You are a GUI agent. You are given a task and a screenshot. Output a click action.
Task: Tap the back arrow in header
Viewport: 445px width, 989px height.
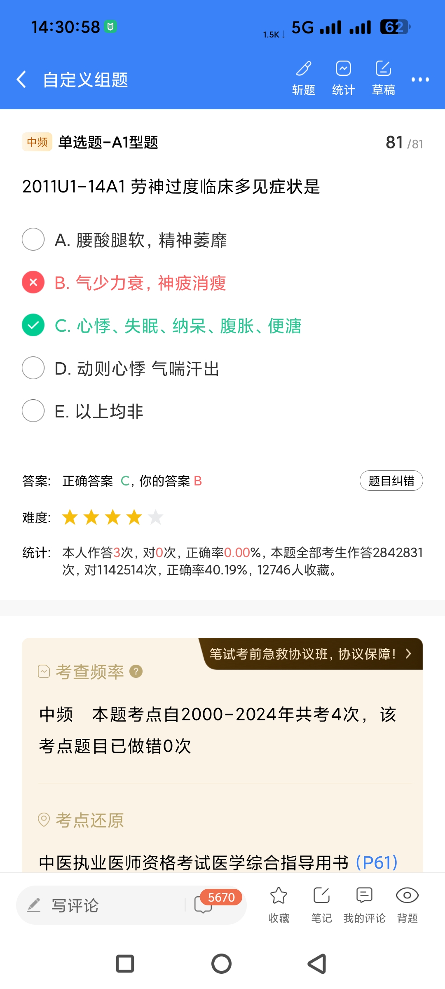[21, 79]
